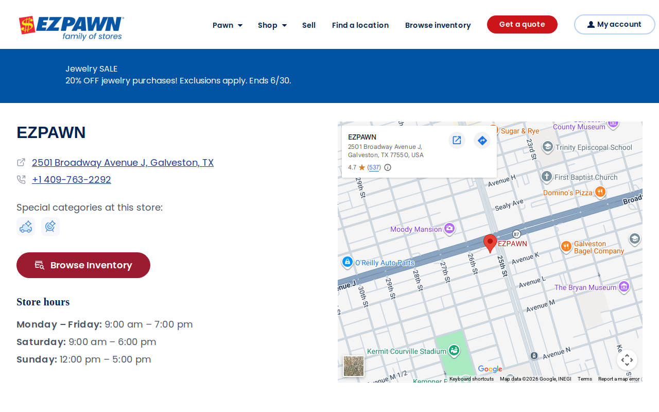Click the rating info icon on map card
Viewport: 659px width, 412px height.
(x=388, y=167)
